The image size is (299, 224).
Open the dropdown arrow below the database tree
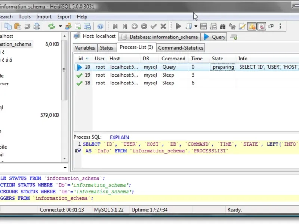(x=65, y=168)
